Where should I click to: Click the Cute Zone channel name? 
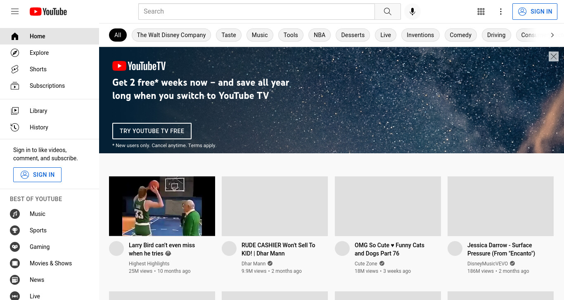(366, 264)
